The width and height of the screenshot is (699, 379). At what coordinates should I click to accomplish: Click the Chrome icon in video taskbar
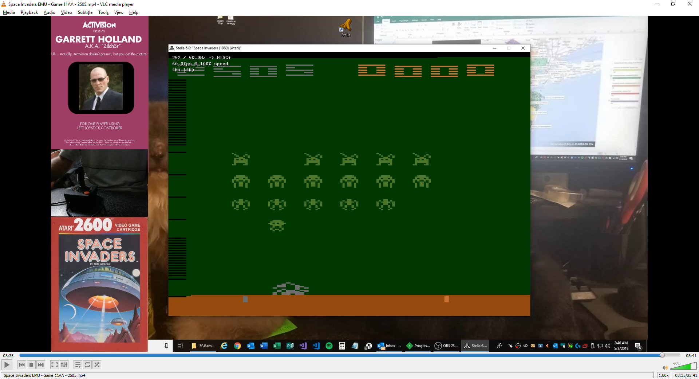pyautogui.click(x=237, y=346)
